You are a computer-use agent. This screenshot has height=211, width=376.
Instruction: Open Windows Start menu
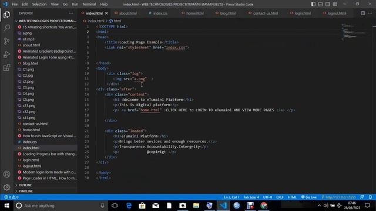6,206
